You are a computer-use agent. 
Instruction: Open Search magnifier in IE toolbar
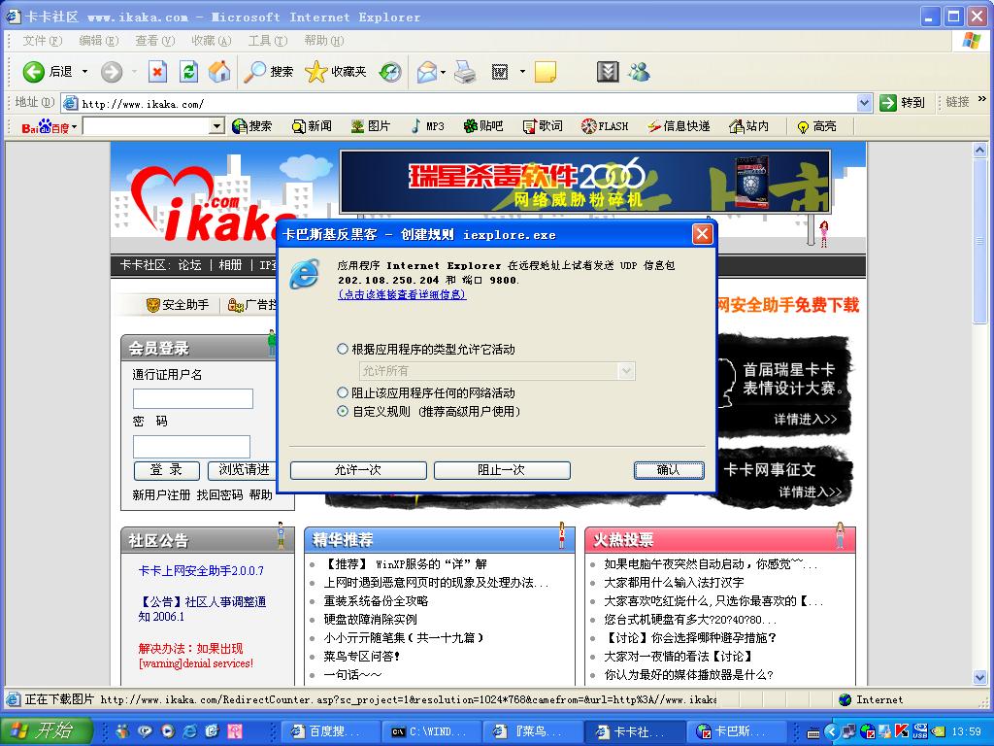(255, 72)
